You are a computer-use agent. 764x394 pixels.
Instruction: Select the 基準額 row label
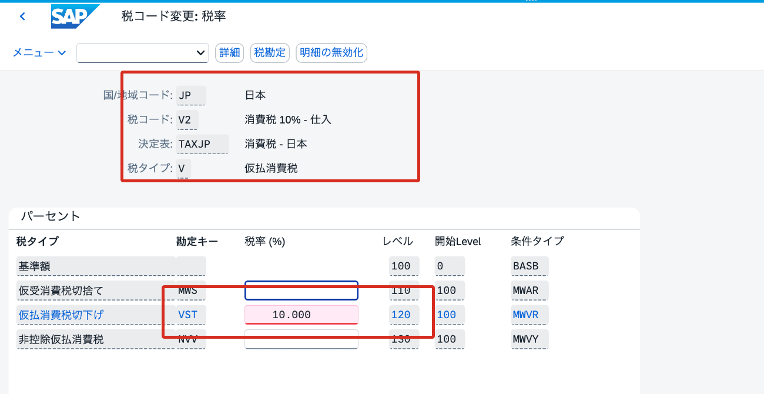pos(96,266)
